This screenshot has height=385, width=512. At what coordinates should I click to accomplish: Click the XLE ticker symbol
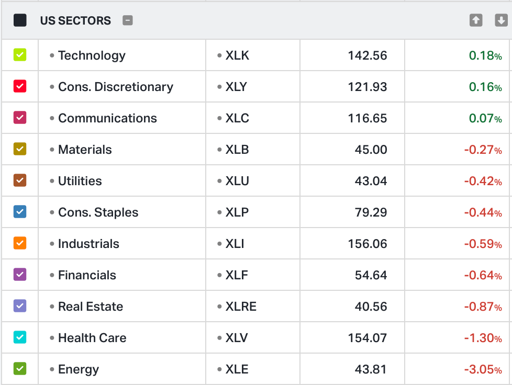pos(237,369)
